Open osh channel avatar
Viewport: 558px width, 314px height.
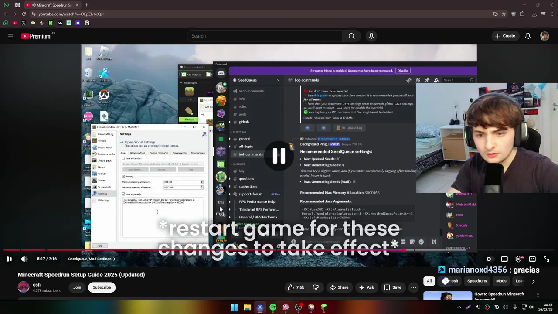coord(24,287)
